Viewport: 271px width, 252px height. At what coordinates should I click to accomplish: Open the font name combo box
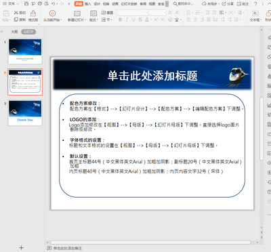tap(133, 13)
